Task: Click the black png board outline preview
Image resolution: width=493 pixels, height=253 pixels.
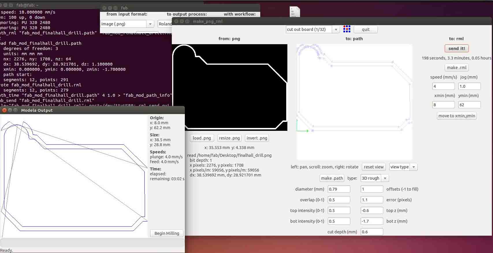Action: click(230, 88)
